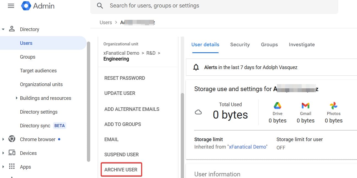This screenshot has width=357, height=178.
Task: Click the Google Drive icon
Action: pyautogui.click(x=277, y=106)
